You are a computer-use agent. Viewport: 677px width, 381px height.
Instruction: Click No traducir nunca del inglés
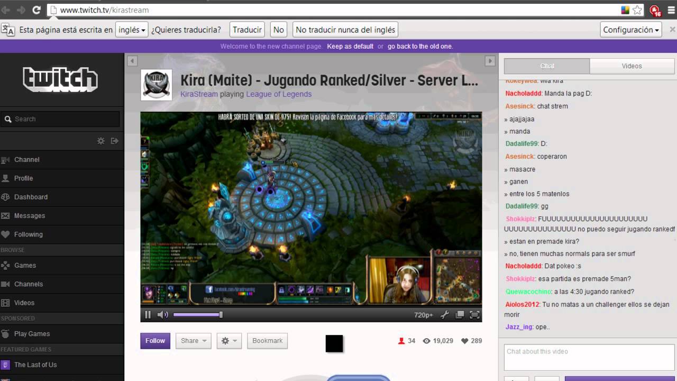coord(345,30)
